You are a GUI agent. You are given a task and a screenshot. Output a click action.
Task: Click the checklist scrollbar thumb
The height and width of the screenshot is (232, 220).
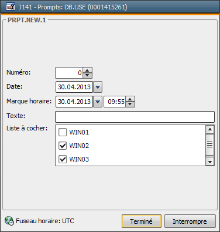(210, 145)
